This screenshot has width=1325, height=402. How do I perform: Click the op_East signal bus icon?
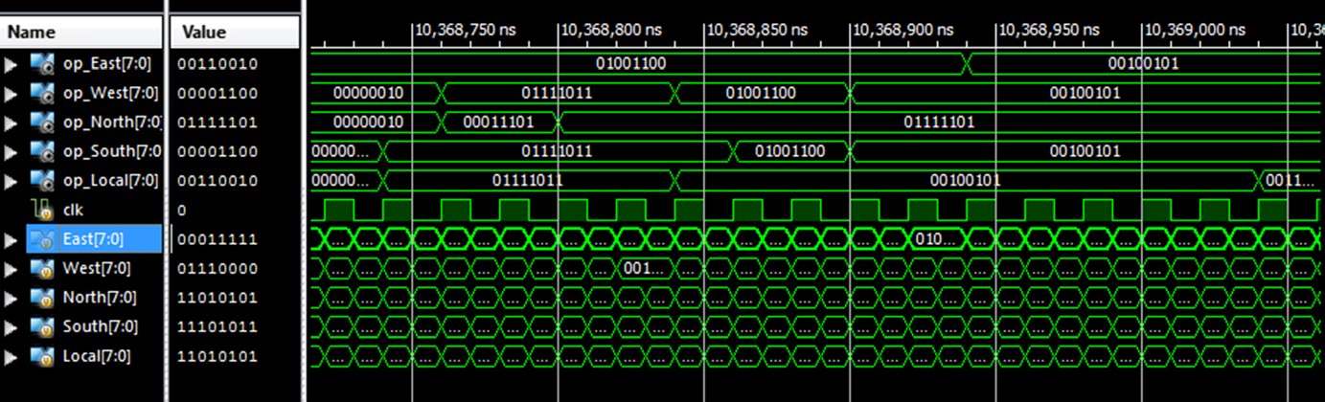point(41,64)
